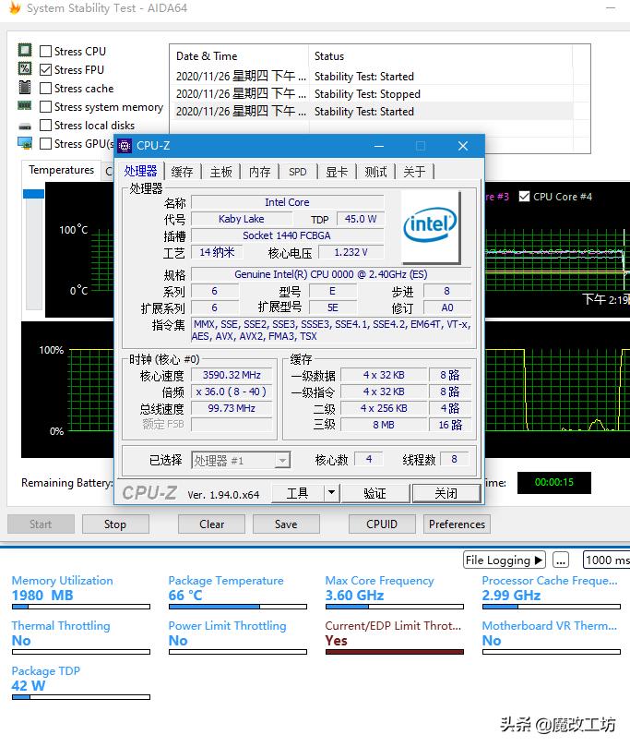Click the Save button

click(x=286, y=524)
